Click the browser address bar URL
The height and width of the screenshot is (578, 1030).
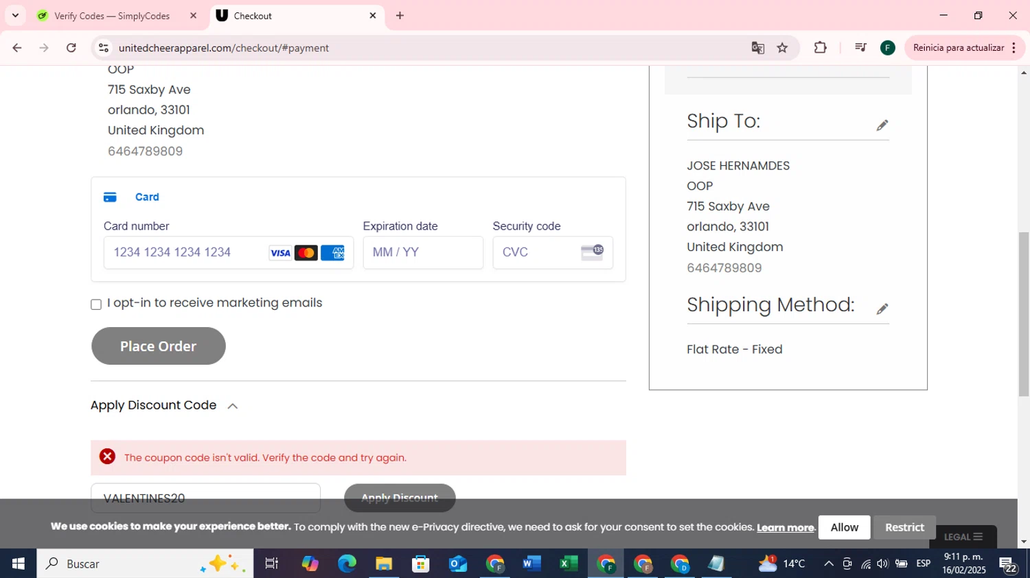tap(224, 48)
